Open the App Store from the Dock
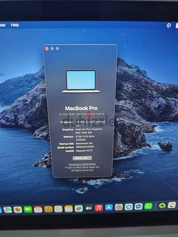The width and height of the screenshot is (178, 237). point(109,208)
